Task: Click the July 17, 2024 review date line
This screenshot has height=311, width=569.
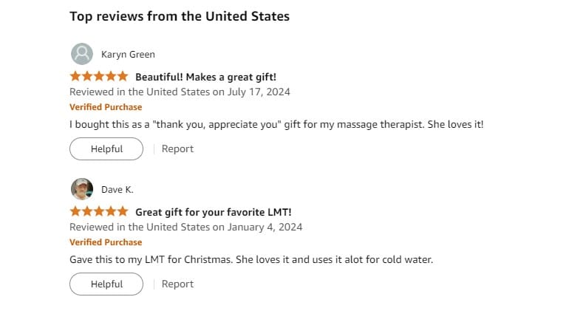Action: click(180, 92)
